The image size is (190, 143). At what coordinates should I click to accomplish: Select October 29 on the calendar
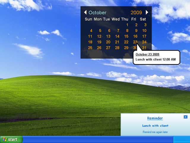coord(126,48)
